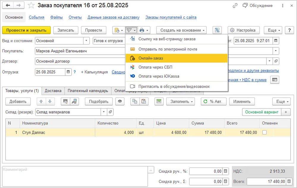Viewport: 297px width, 188px height.
Task: Expand the Заполнить dropdown button
Action: coord(180,101)
